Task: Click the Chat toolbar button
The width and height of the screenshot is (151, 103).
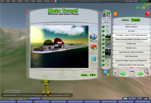Action: point(25,102)
